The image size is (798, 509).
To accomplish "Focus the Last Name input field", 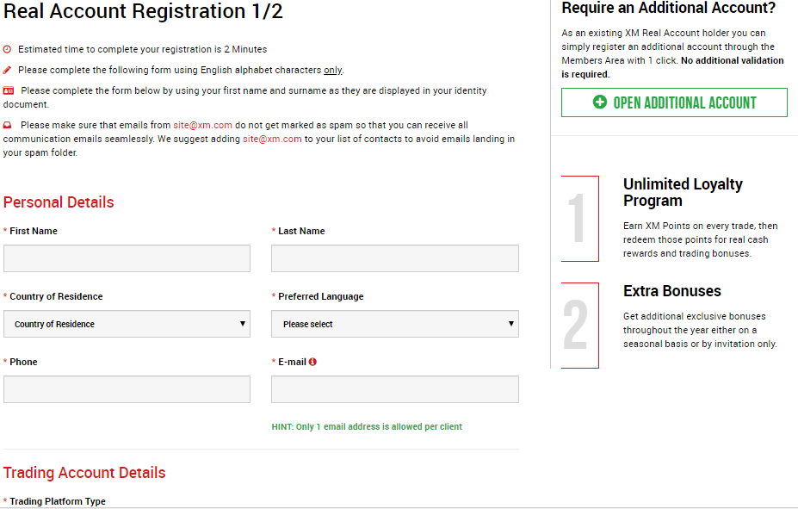I will 394,258.
